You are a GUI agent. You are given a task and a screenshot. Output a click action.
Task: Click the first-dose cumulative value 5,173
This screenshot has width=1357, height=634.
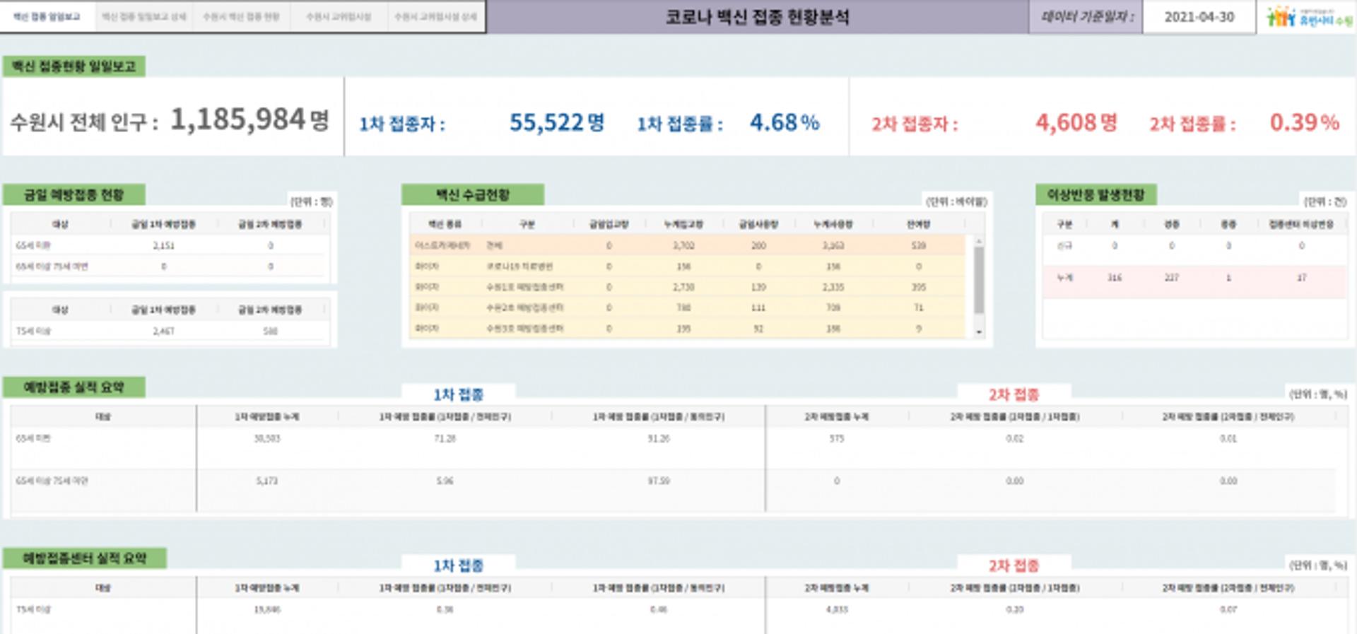[267, 481]
